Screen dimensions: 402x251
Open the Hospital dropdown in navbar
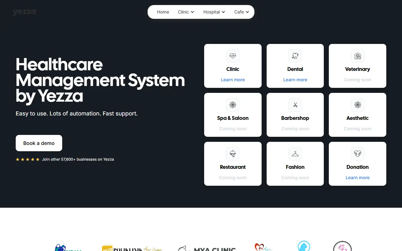[x=214, y=12]
